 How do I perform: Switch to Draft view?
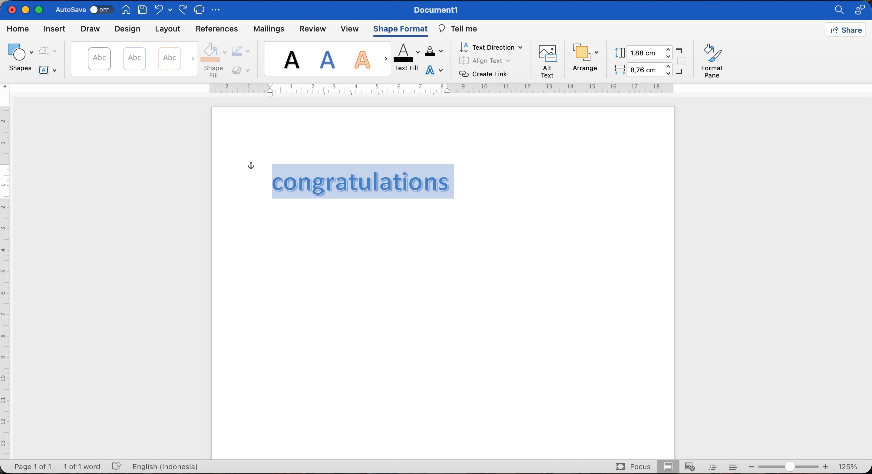pos(733,466)
